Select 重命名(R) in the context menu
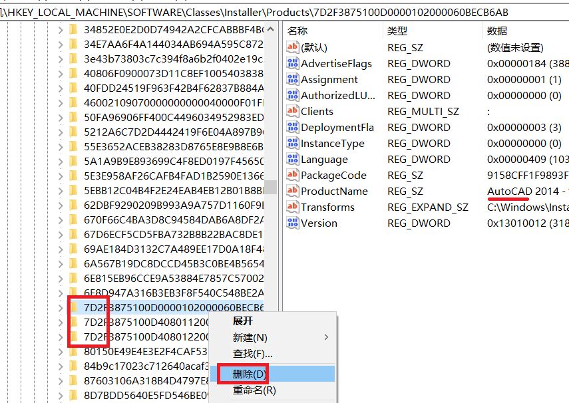This screenshot has width=569, height=403. [254, 390]
